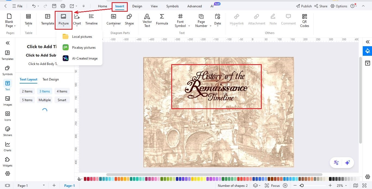Open the layers dropdown in status bar

(x=257, y=185)
